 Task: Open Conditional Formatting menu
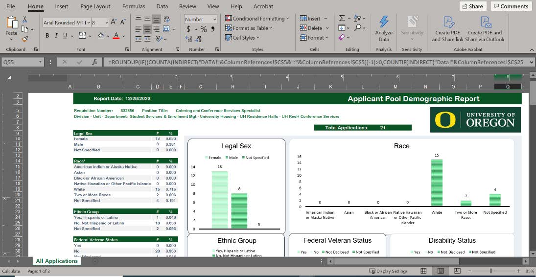tap(257, 19)
